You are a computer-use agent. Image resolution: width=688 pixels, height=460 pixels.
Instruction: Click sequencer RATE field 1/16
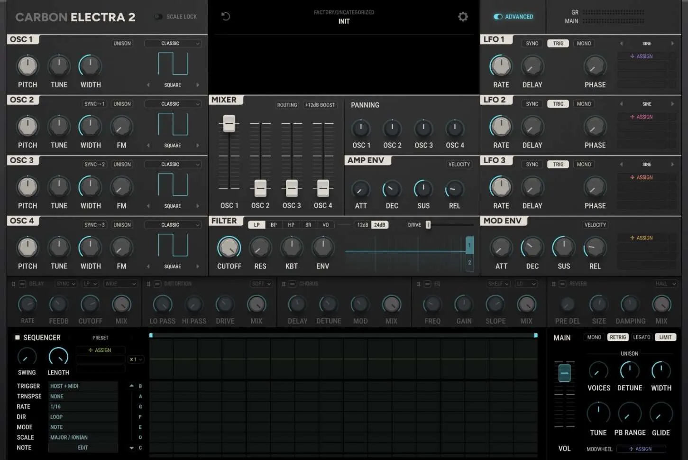[83, 406]
